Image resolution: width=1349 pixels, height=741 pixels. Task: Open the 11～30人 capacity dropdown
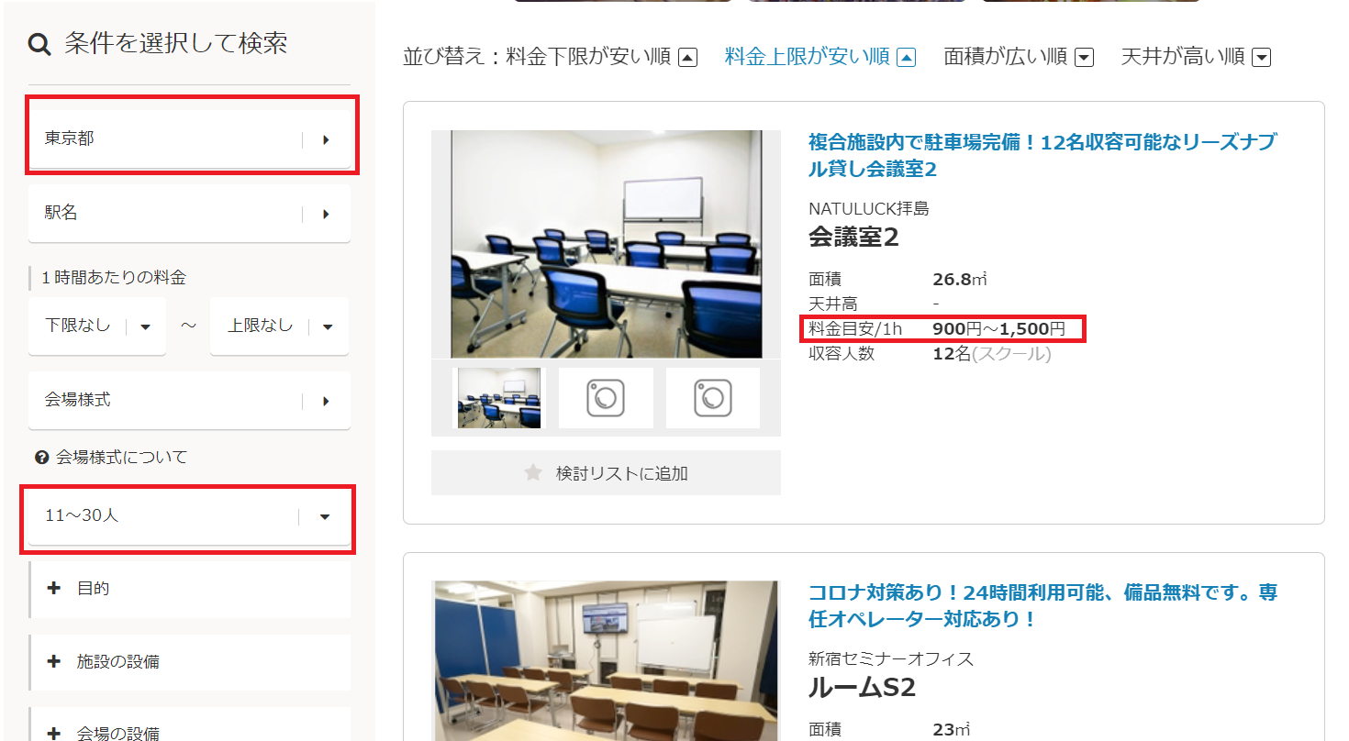tap(189, 516)
